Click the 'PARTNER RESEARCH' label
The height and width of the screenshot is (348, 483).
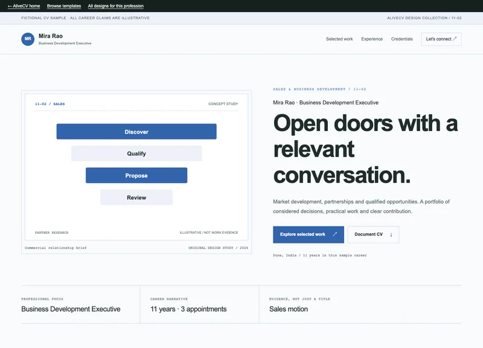pos(51,233)
